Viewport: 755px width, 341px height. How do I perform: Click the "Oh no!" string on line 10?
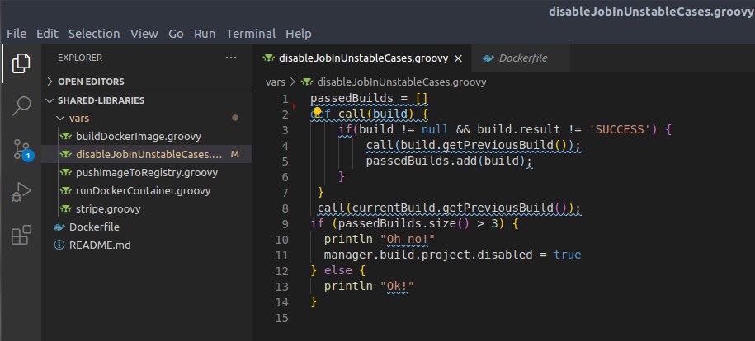pos(408,239)
